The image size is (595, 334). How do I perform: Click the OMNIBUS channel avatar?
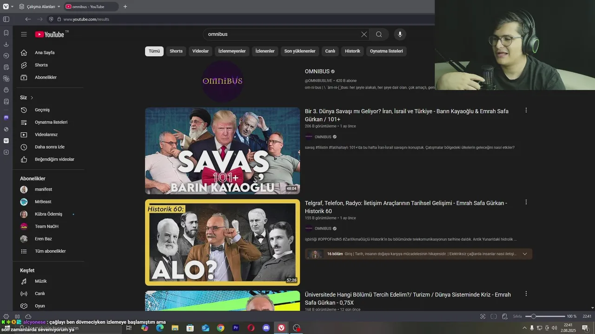[x=223, y=81]
